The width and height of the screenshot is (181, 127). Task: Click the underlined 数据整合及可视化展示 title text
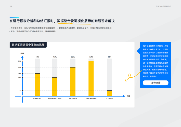[x=75, y=21]
